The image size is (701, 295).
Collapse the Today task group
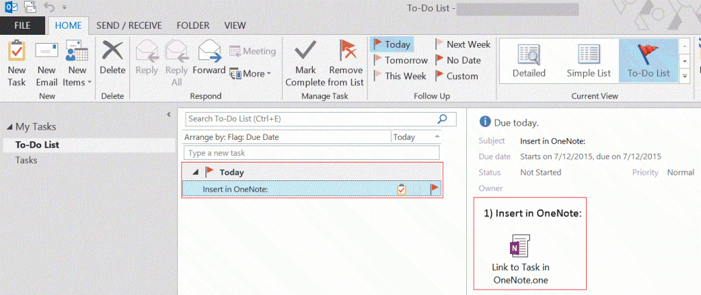point(195,172)
